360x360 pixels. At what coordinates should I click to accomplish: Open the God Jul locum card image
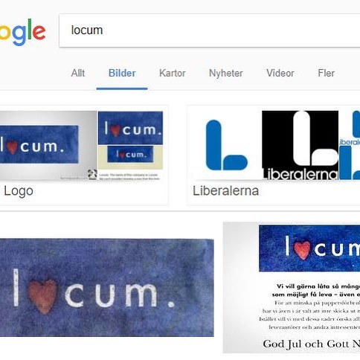[x=292, y=288]
